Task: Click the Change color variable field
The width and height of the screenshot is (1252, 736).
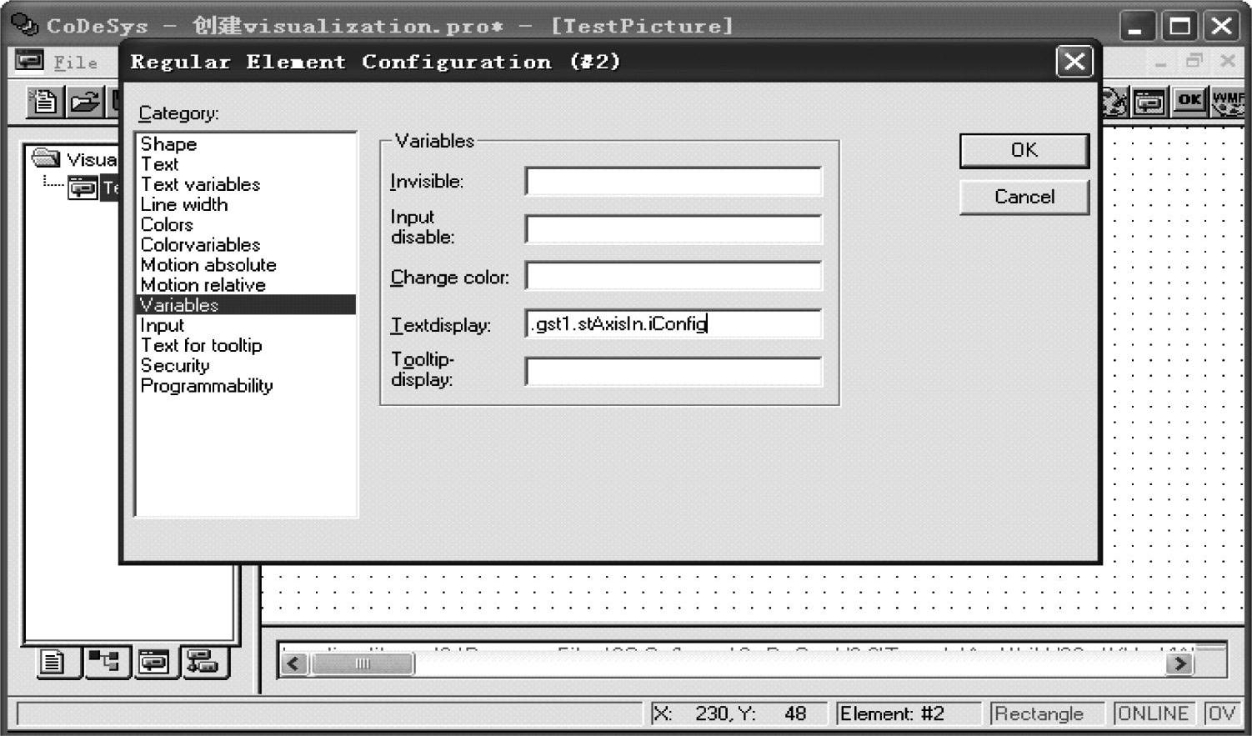Action: point(674,276)
